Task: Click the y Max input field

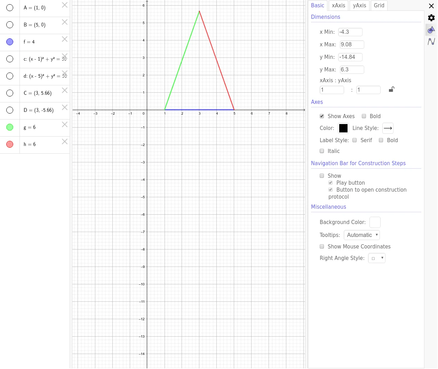Action: 352,70
